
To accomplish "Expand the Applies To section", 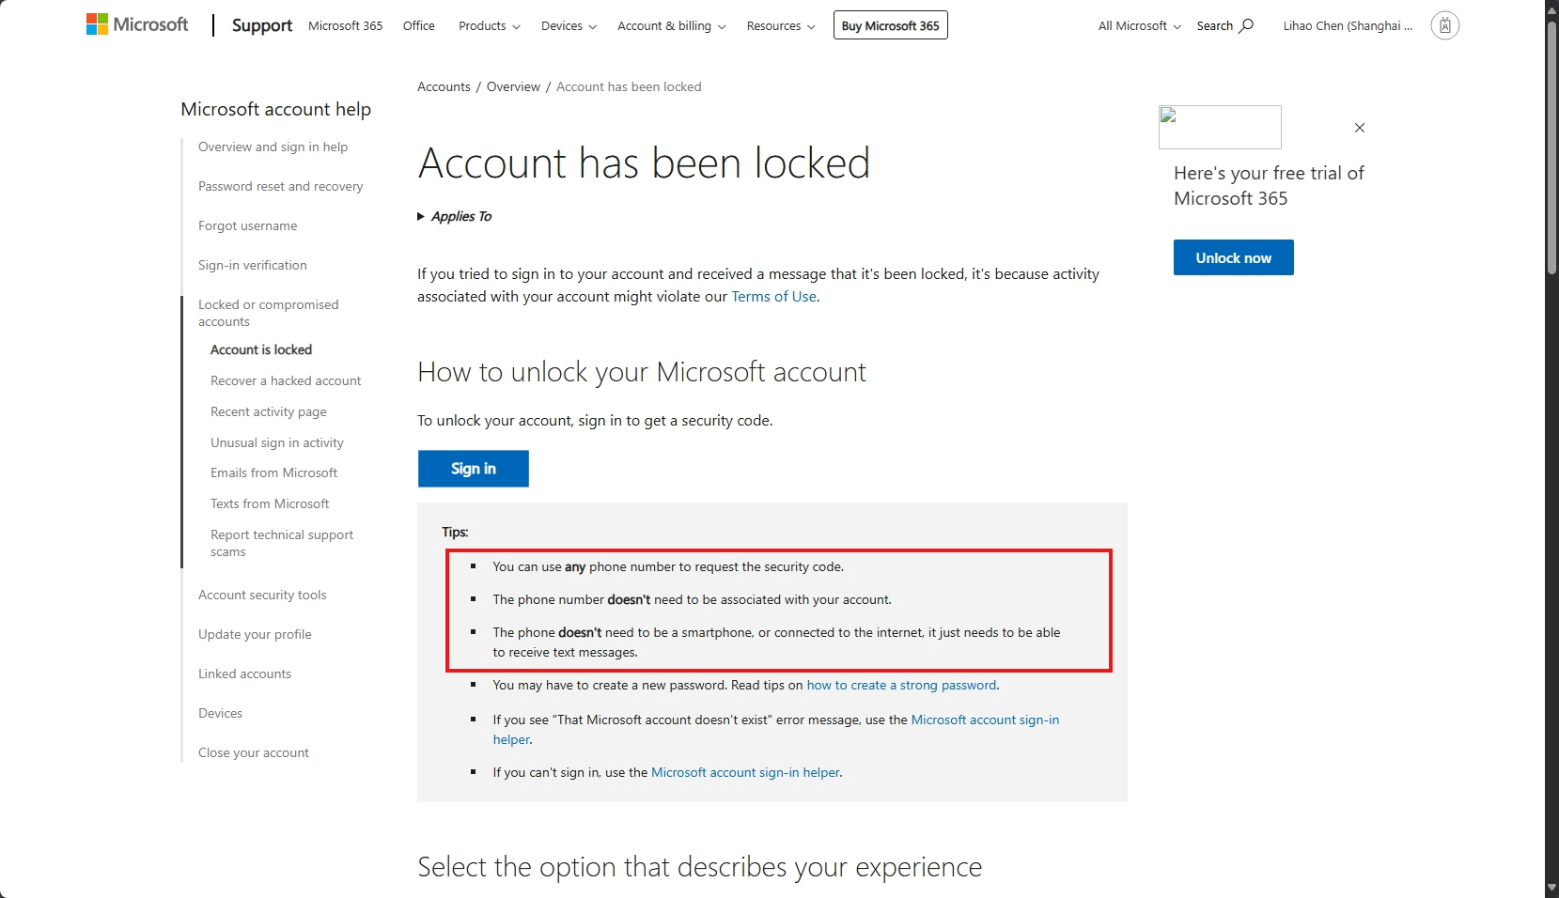I will [455, 216].
